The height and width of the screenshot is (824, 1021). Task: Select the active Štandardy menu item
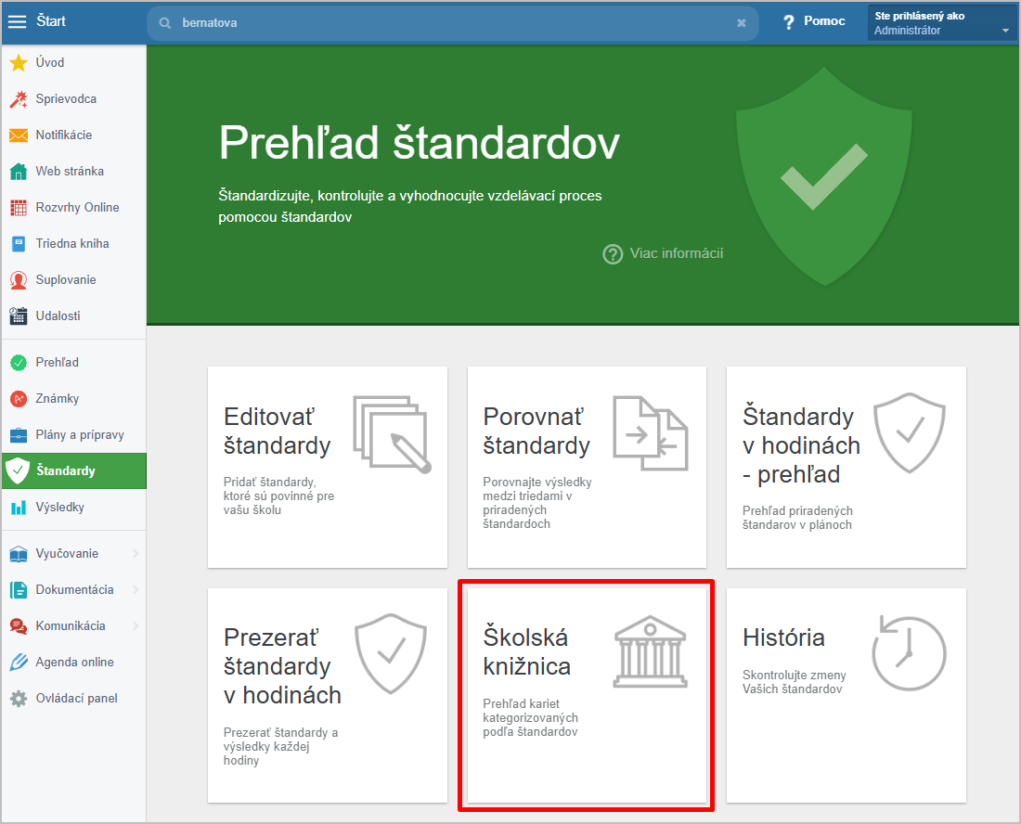click(x=73, y=471)
